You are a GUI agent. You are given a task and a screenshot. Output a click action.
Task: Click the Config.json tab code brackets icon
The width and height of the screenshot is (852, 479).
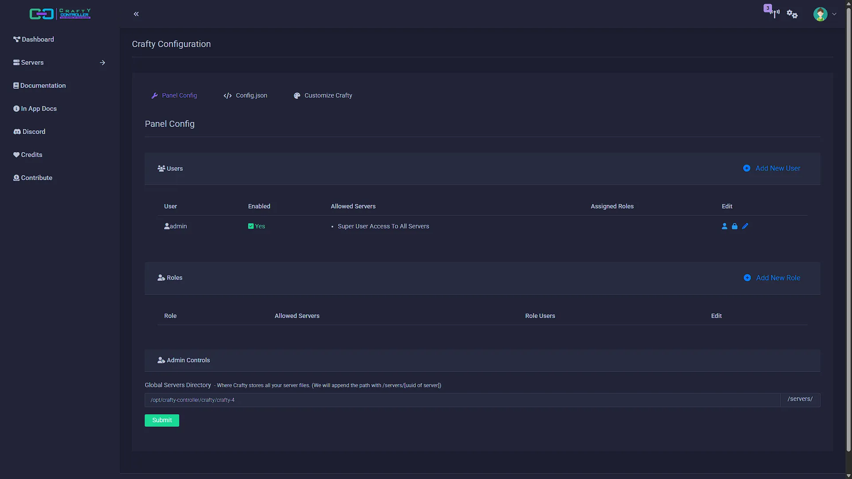pos(228,96)
